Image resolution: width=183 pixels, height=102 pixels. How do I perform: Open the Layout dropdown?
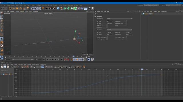point(173,5)
